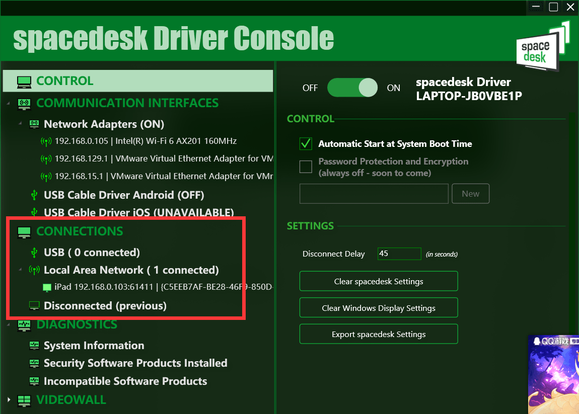This screenshot has height=414, width=579.
Task: Click Clear spacedesk Settings
Action: (x=379, y=281)
